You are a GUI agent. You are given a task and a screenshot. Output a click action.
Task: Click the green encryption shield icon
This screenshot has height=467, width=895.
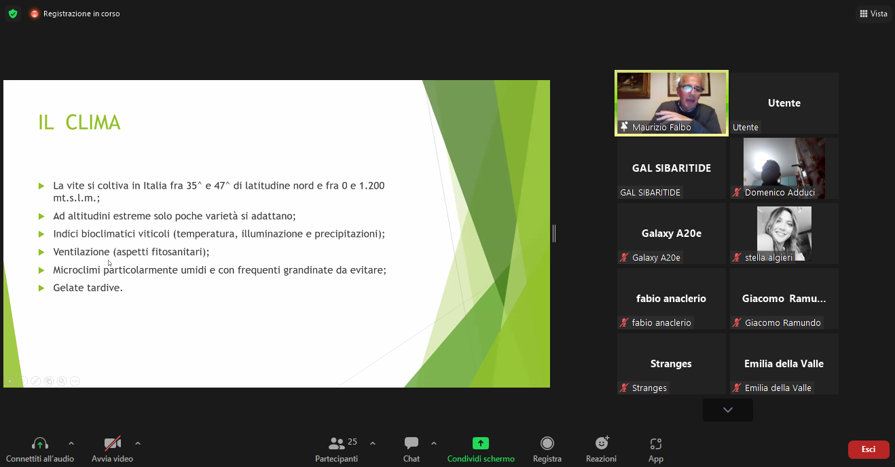tap(12, 14)
